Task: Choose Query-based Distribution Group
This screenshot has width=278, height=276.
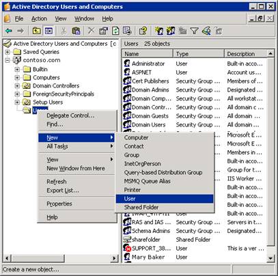Action: click(165, 172)
